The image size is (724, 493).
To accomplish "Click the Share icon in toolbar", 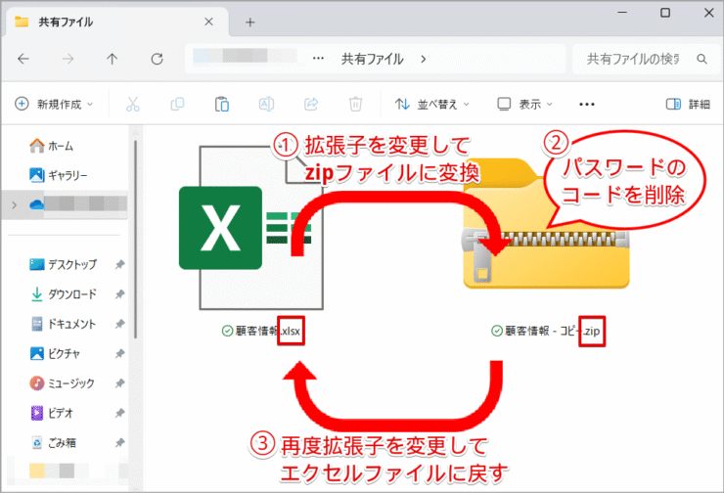I will pyautogui.click(x=311, y=105).
